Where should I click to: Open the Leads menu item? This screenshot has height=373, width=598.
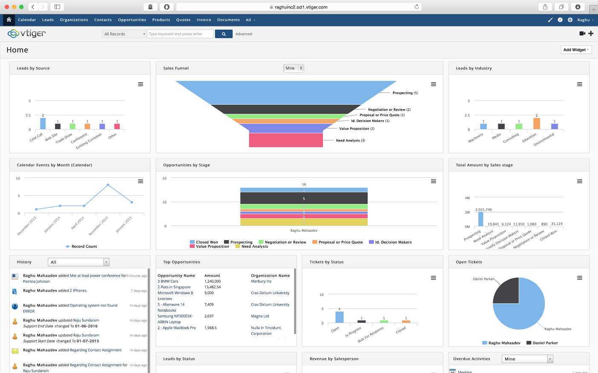tap(48, 20)
